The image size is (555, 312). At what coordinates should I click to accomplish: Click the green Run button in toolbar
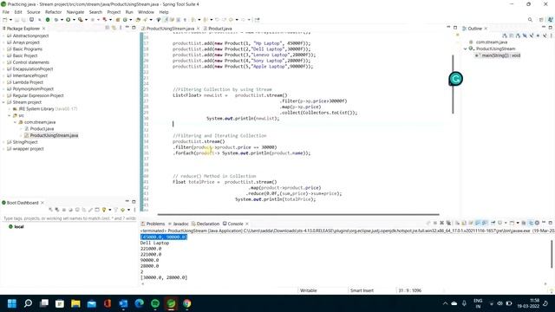(x=68, y=20)
